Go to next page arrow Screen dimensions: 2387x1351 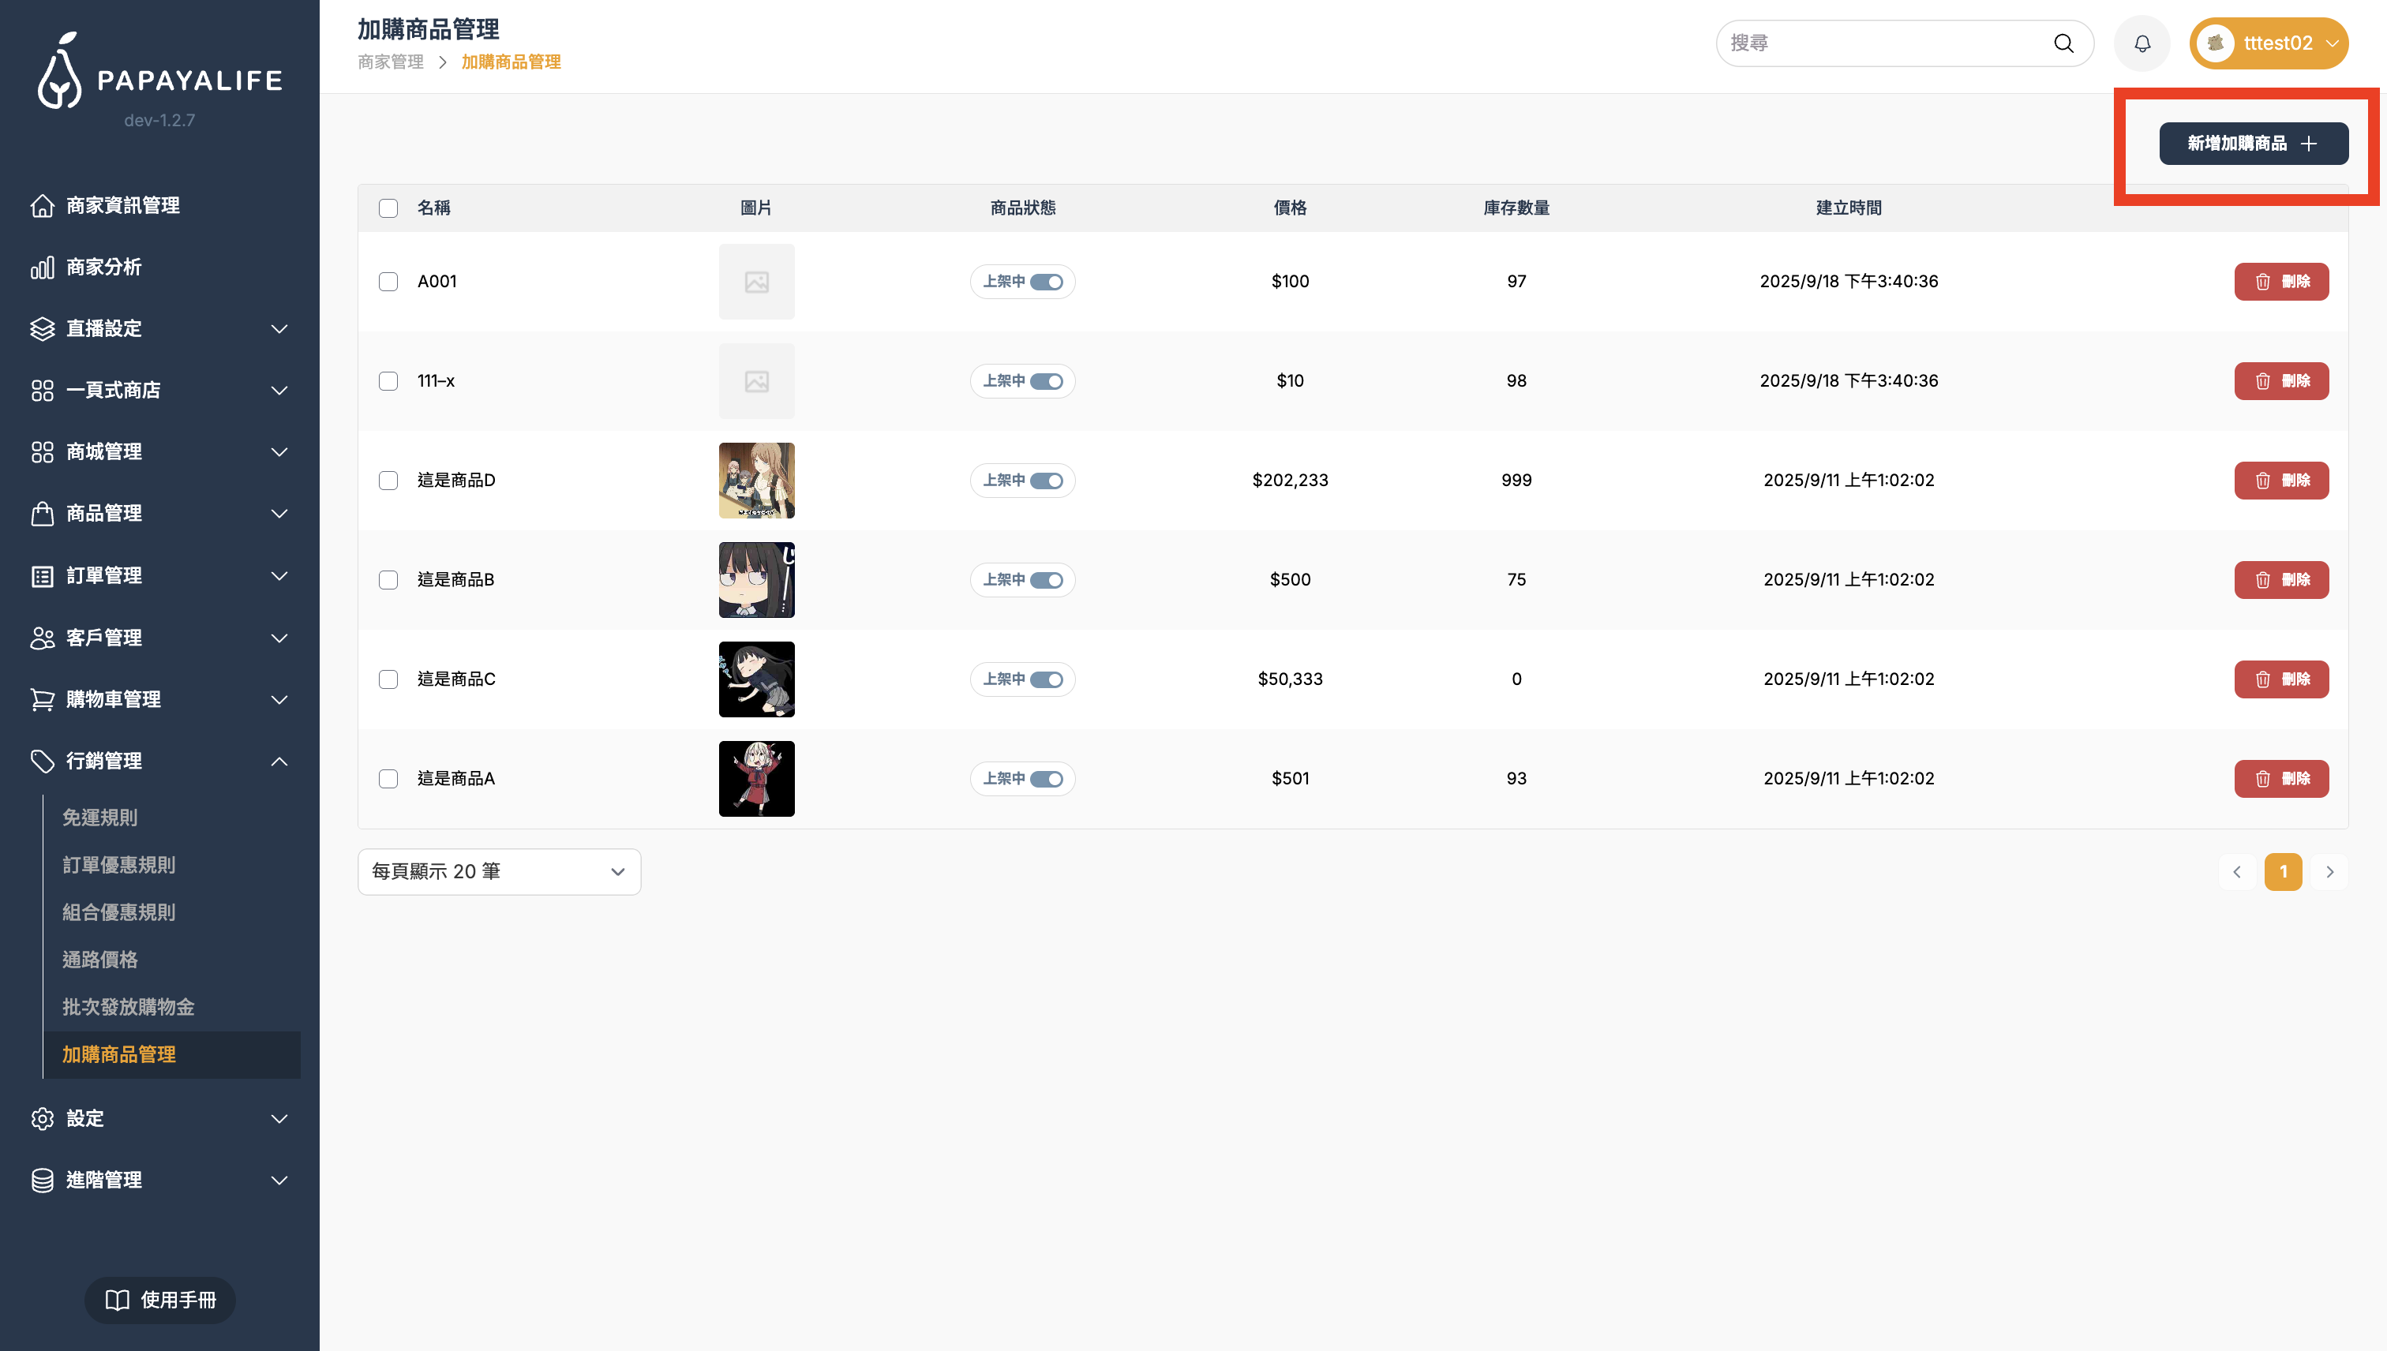2329,871
